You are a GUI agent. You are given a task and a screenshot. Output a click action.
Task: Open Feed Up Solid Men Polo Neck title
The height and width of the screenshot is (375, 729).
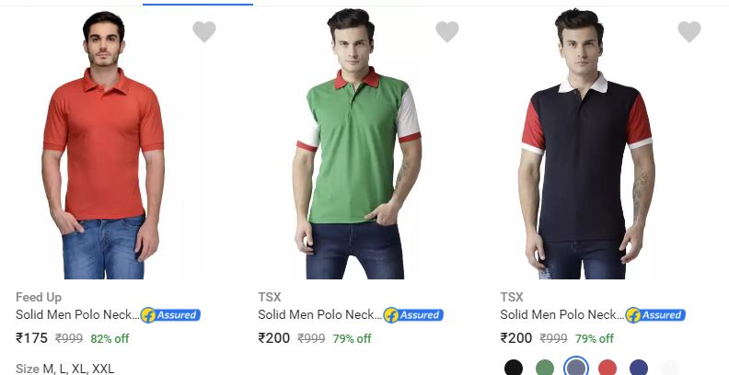pos(77,314)
